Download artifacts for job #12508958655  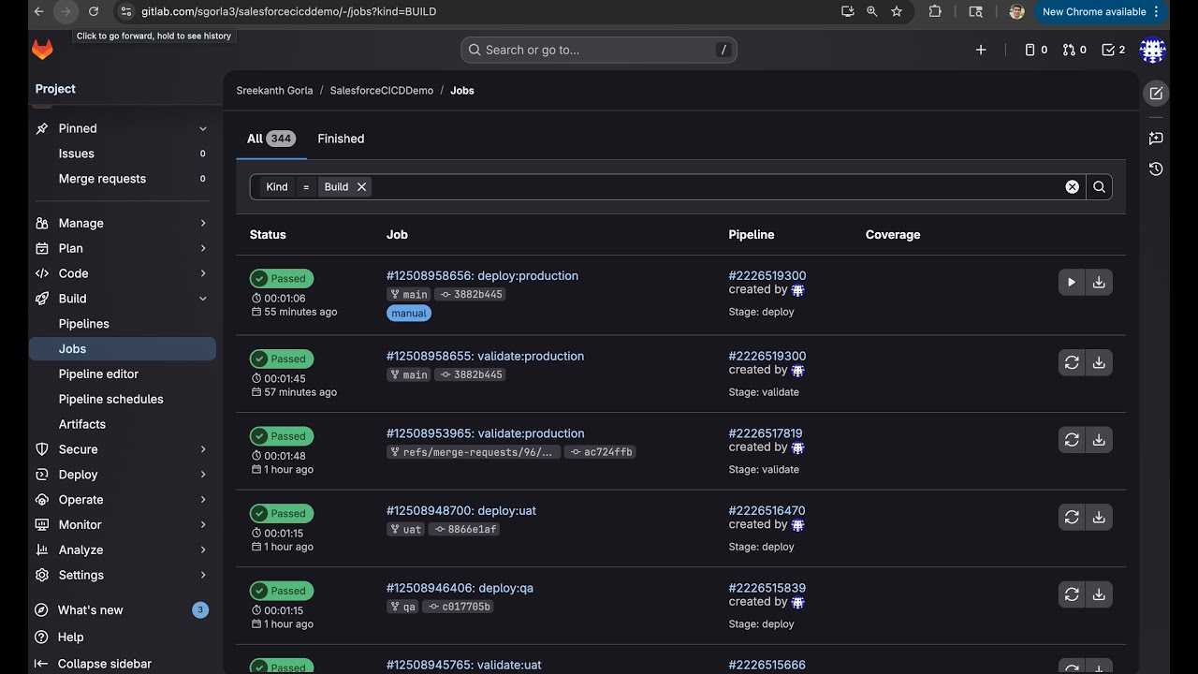click(x=1099, y=362)
